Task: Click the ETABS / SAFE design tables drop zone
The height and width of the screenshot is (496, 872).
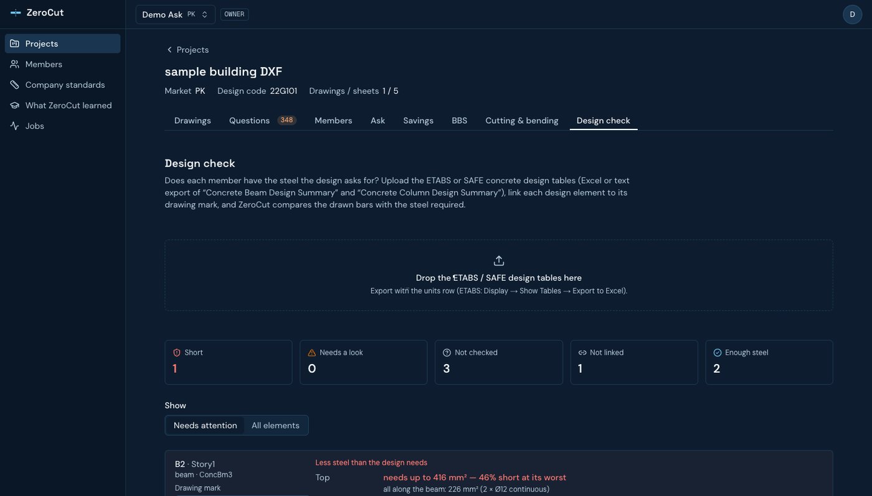Action: coord(498,275)
